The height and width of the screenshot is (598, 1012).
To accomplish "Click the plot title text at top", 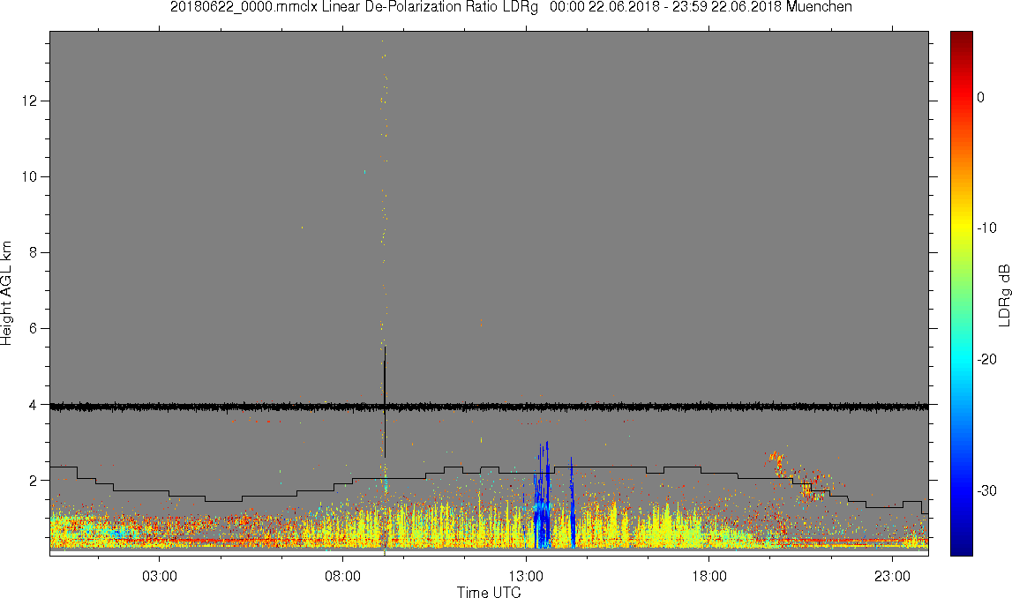I will pos(511,7).
